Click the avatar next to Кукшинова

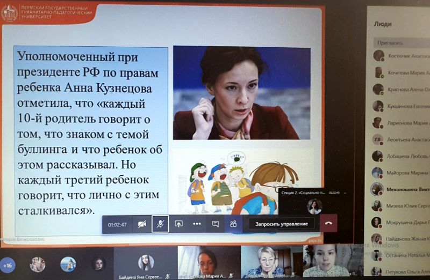pyautogui.click(x=378, y=106)
